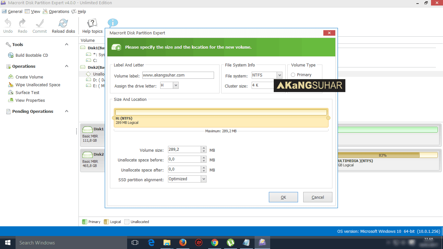Viewport: 443px width, 249px height.
Task: Collapse the Pending Operations section
Action: click(x=67, y=111)
